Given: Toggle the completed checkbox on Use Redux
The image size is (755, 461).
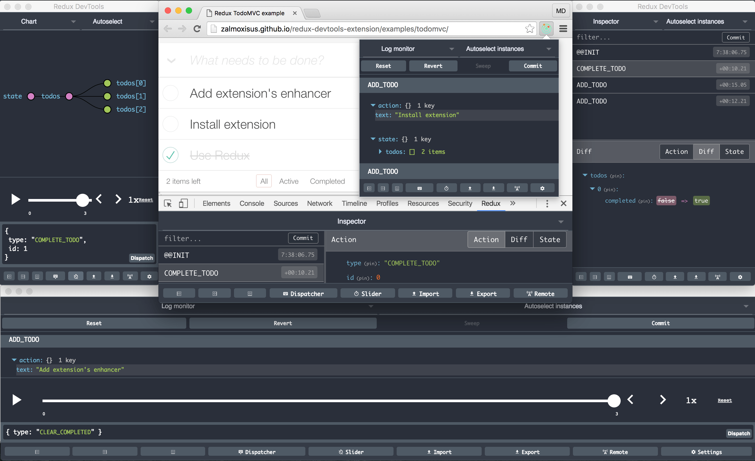Looking at the screenshot, I should click(171, 155).
